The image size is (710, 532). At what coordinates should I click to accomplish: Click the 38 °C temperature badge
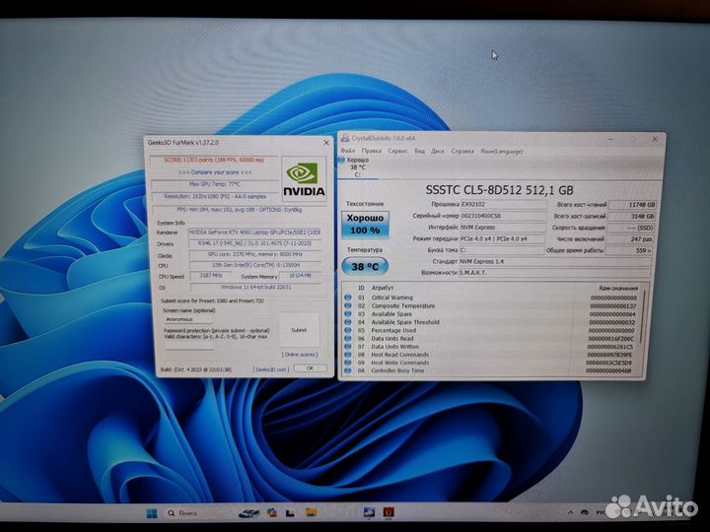[x=365, y=266]
